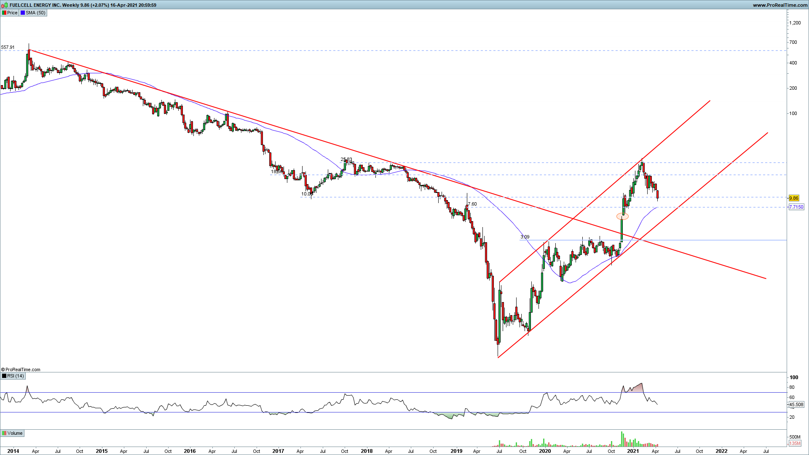Screen dimensions: 809x455
Task: Click the 3.09 horizontal level label
Action: [x=525, y=237]
